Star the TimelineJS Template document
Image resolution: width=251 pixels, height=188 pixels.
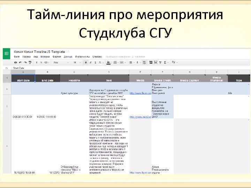click(x=68, y=52)
